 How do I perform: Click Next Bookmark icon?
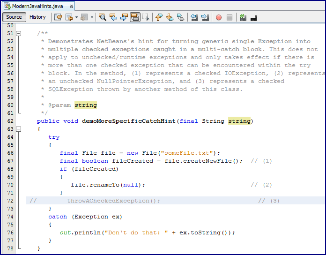(x=170, y=17)
